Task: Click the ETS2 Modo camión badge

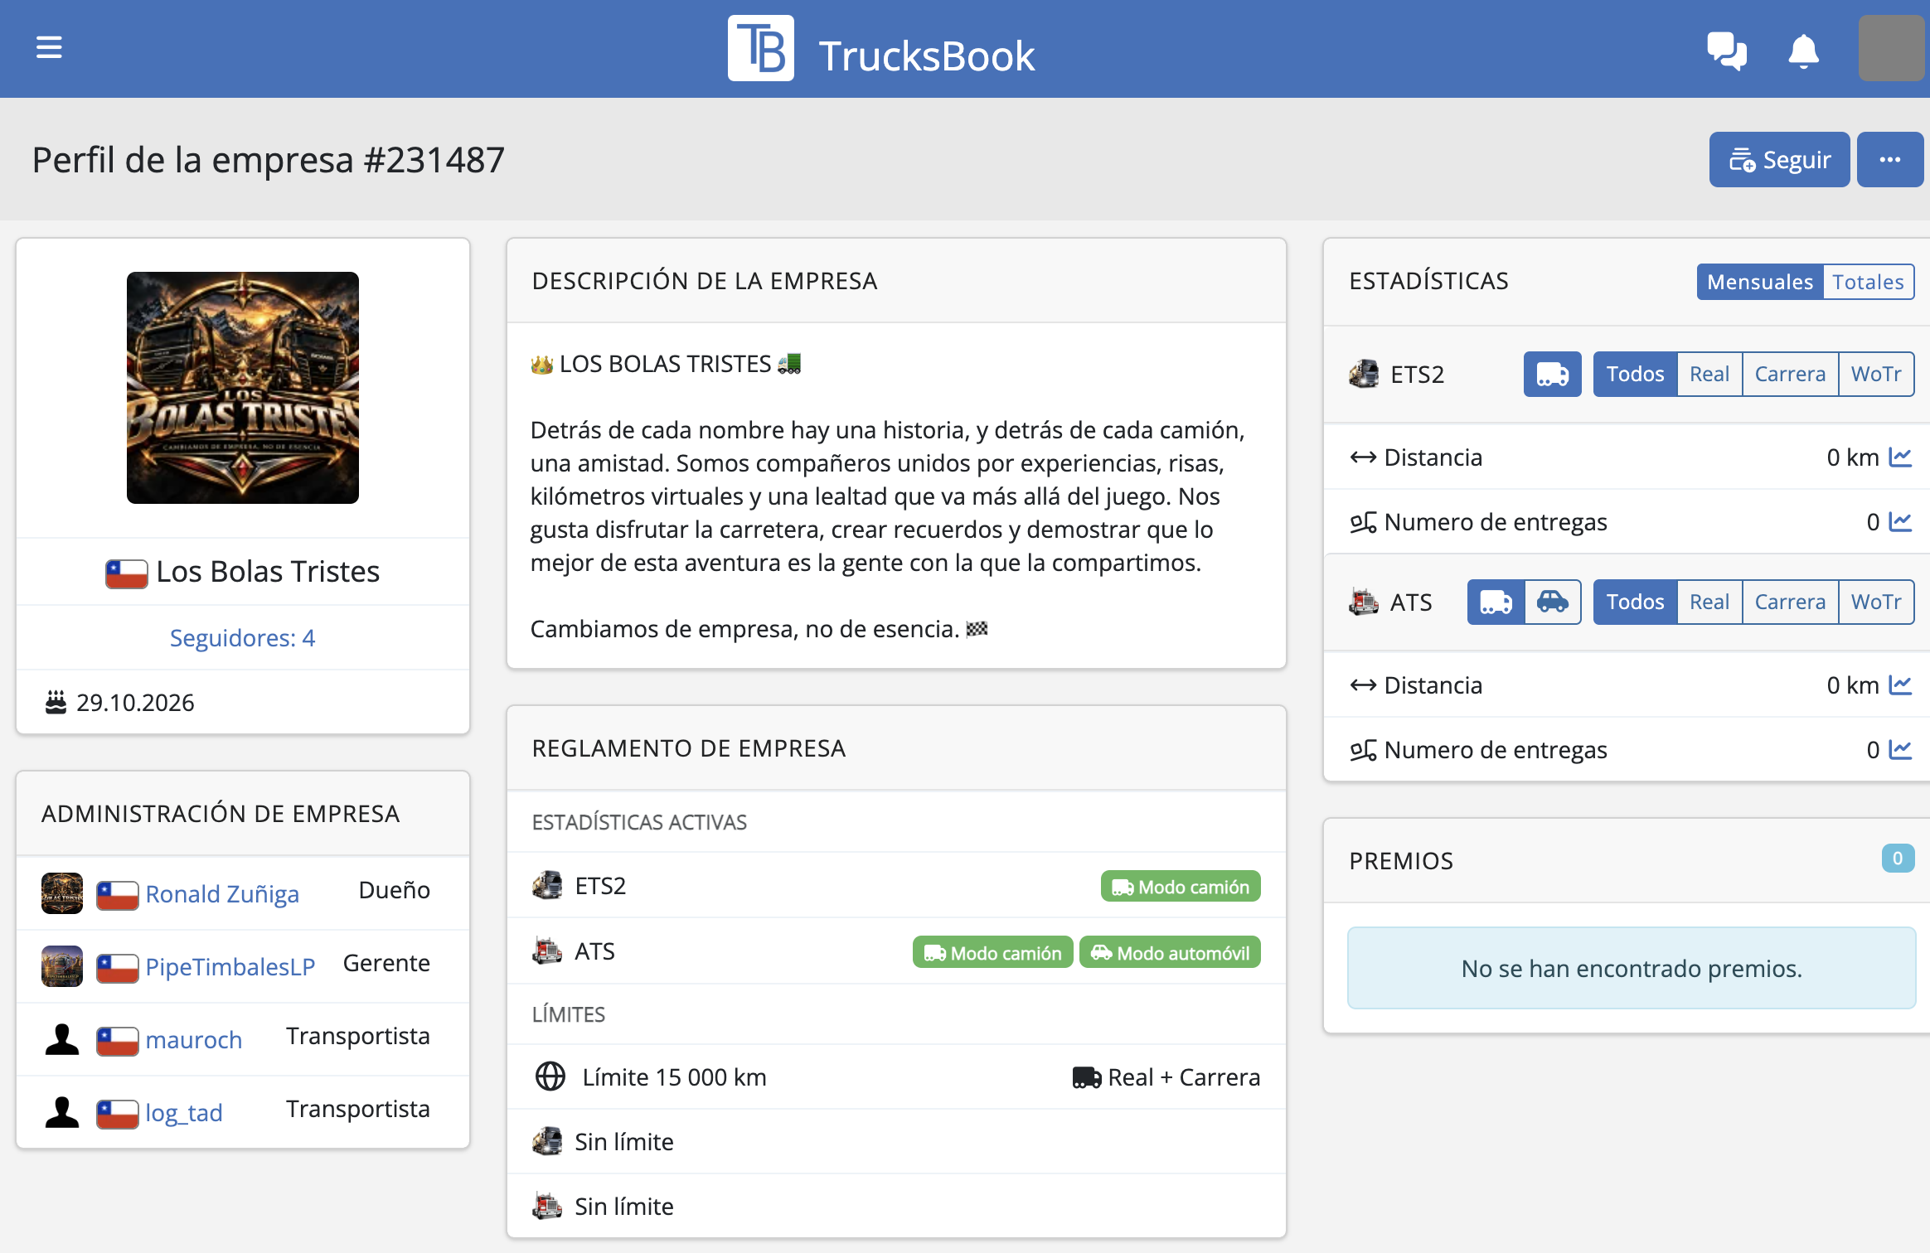Action: 1181,887
